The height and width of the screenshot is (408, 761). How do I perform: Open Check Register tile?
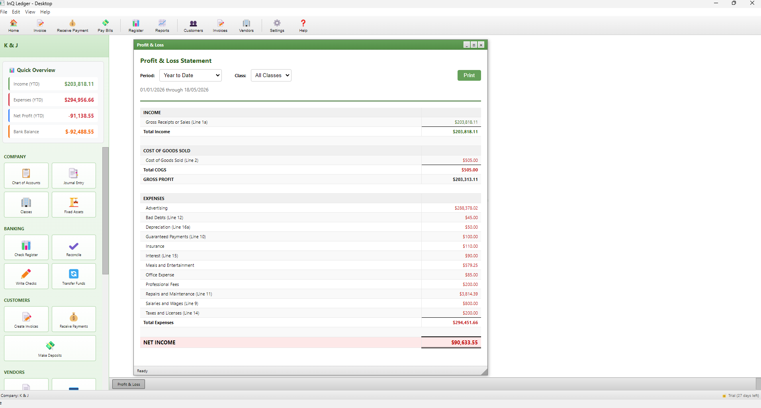(x=26, y=247)
